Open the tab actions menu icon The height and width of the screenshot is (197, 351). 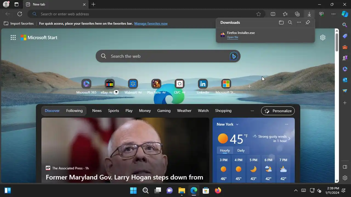[x=16, y=4]
